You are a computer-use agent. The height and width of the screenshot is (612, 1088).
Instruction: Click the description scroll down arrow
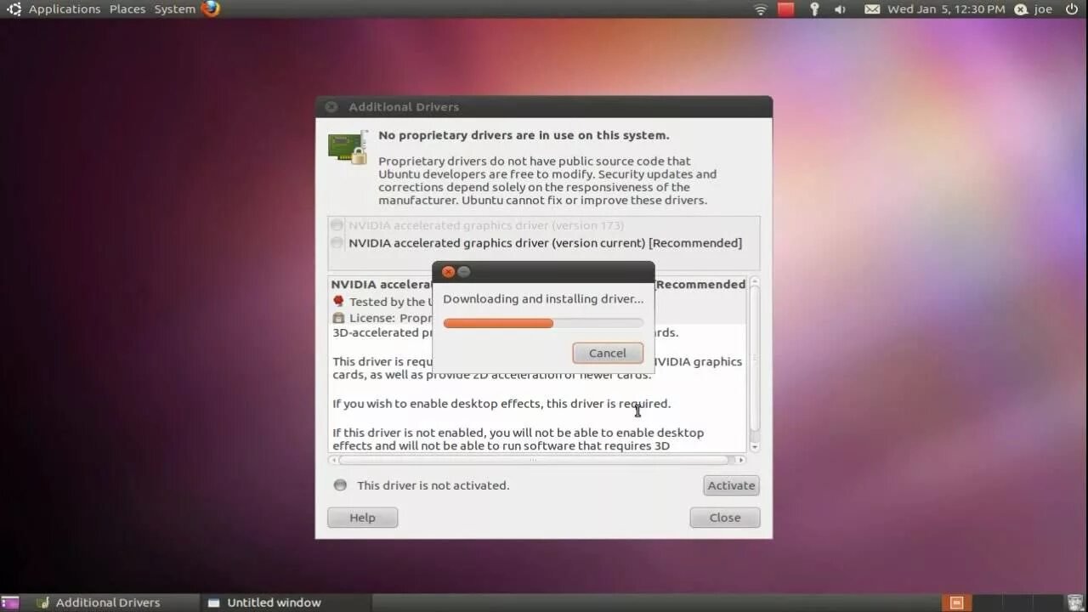[755, 447]
